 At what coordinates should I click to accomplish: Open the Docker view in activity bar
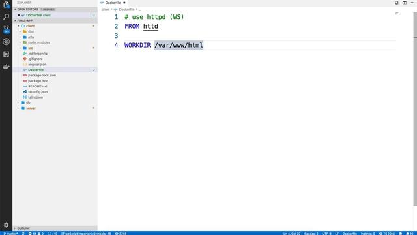pos(6,67)
